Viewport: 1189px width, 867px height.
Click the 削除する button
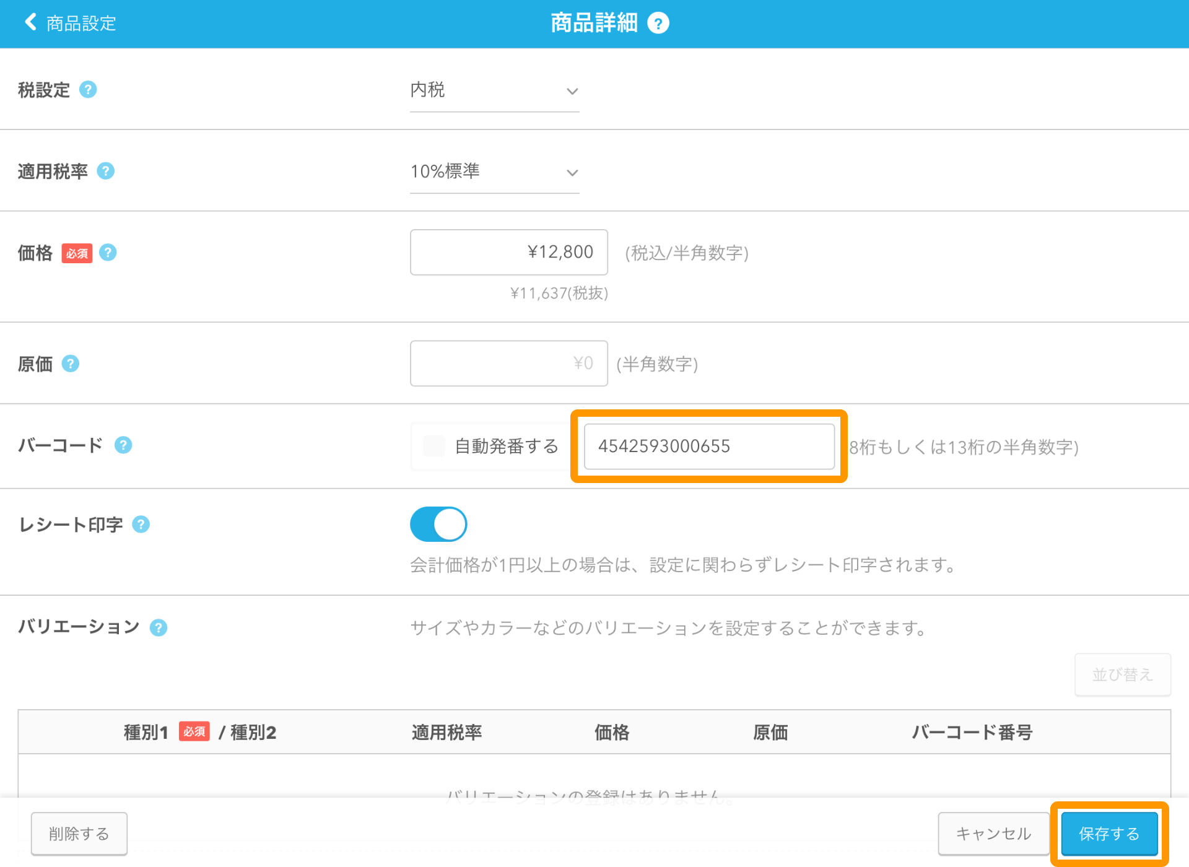pyautogui.click(x=79, y=834)
